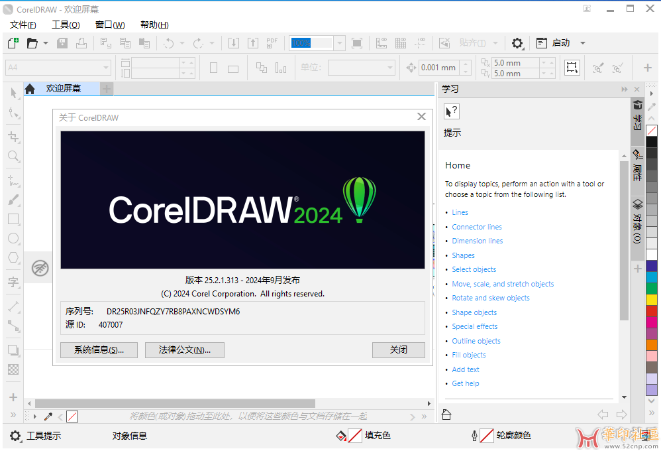661x451 pixels.
Task: Select the Text tool
Action: 13,282
